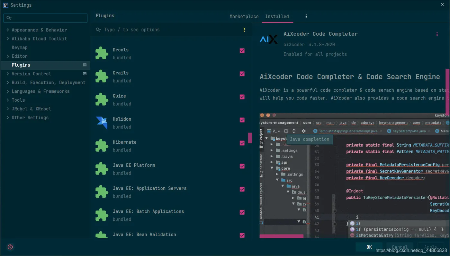This screenshot has width=450, height=256.
Task: Open the AiXcoder plugin actions three-dot menu
Action: coord(437,34)
